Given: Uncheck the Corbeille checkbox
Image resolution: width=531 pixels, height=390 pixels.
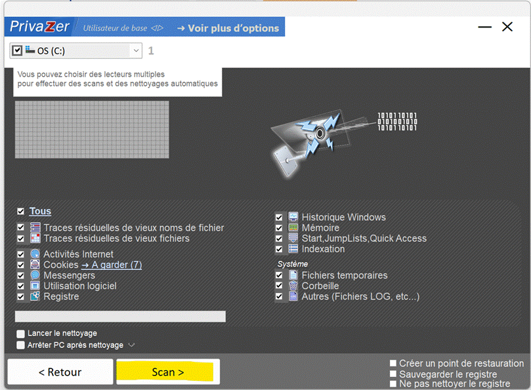Looking at the screenshot, I should [x=279, y=286].
